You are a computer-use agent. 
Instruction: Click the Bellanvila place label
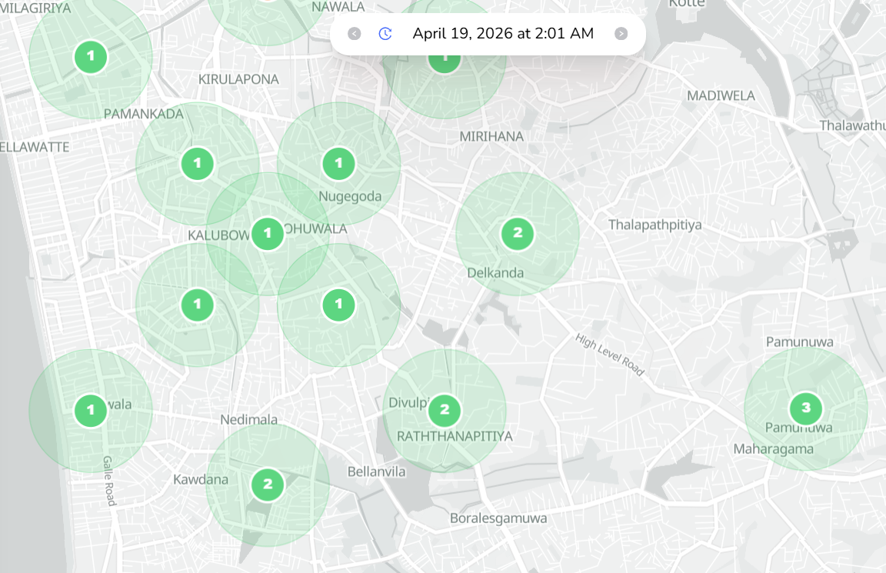376,471
